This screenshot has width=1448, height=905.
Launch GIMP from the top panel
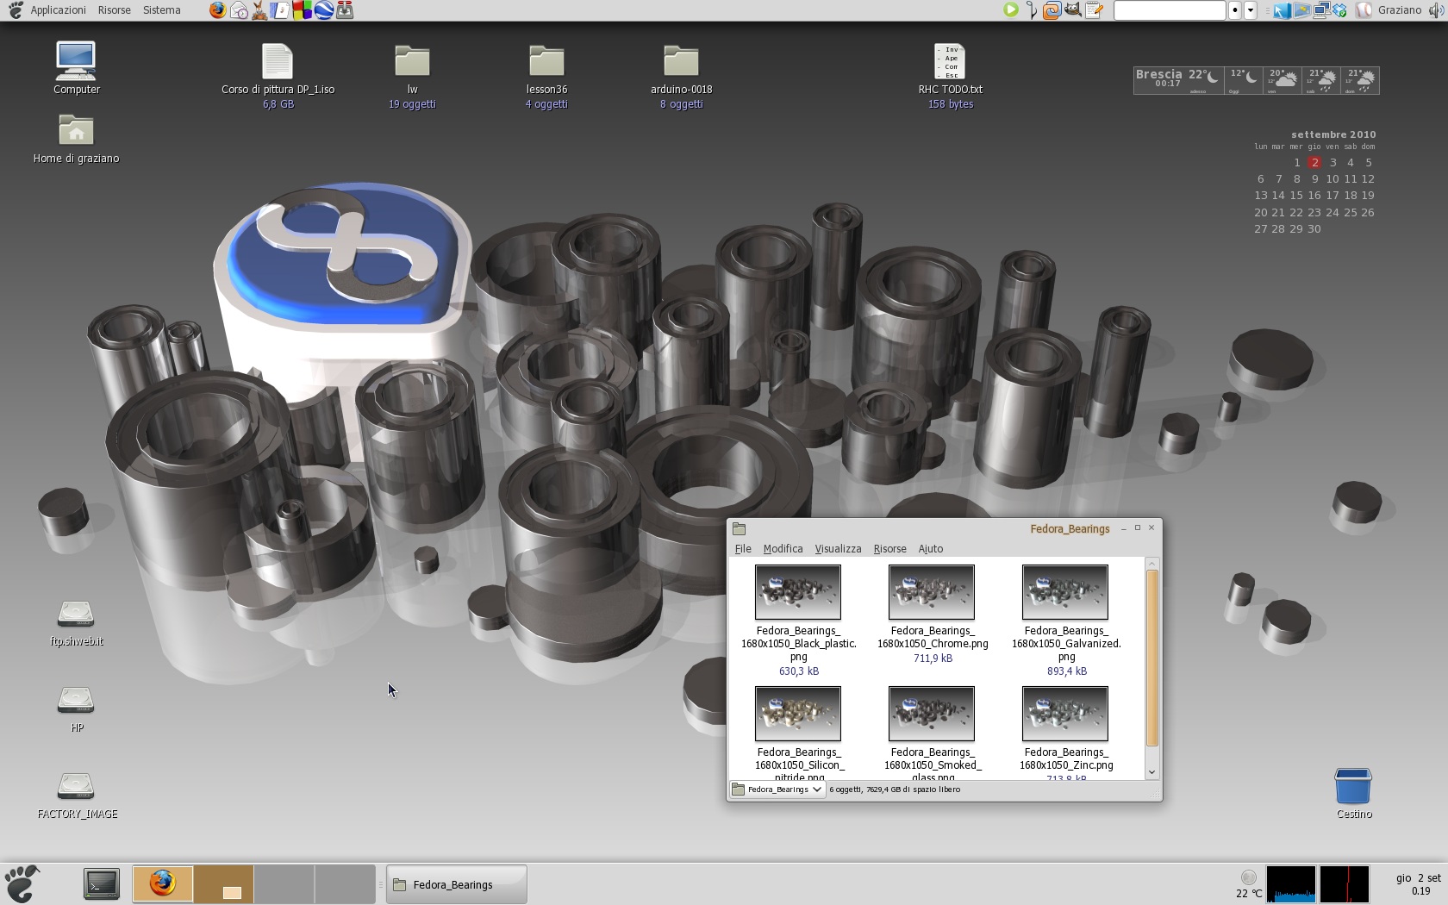pos(1072,10)
